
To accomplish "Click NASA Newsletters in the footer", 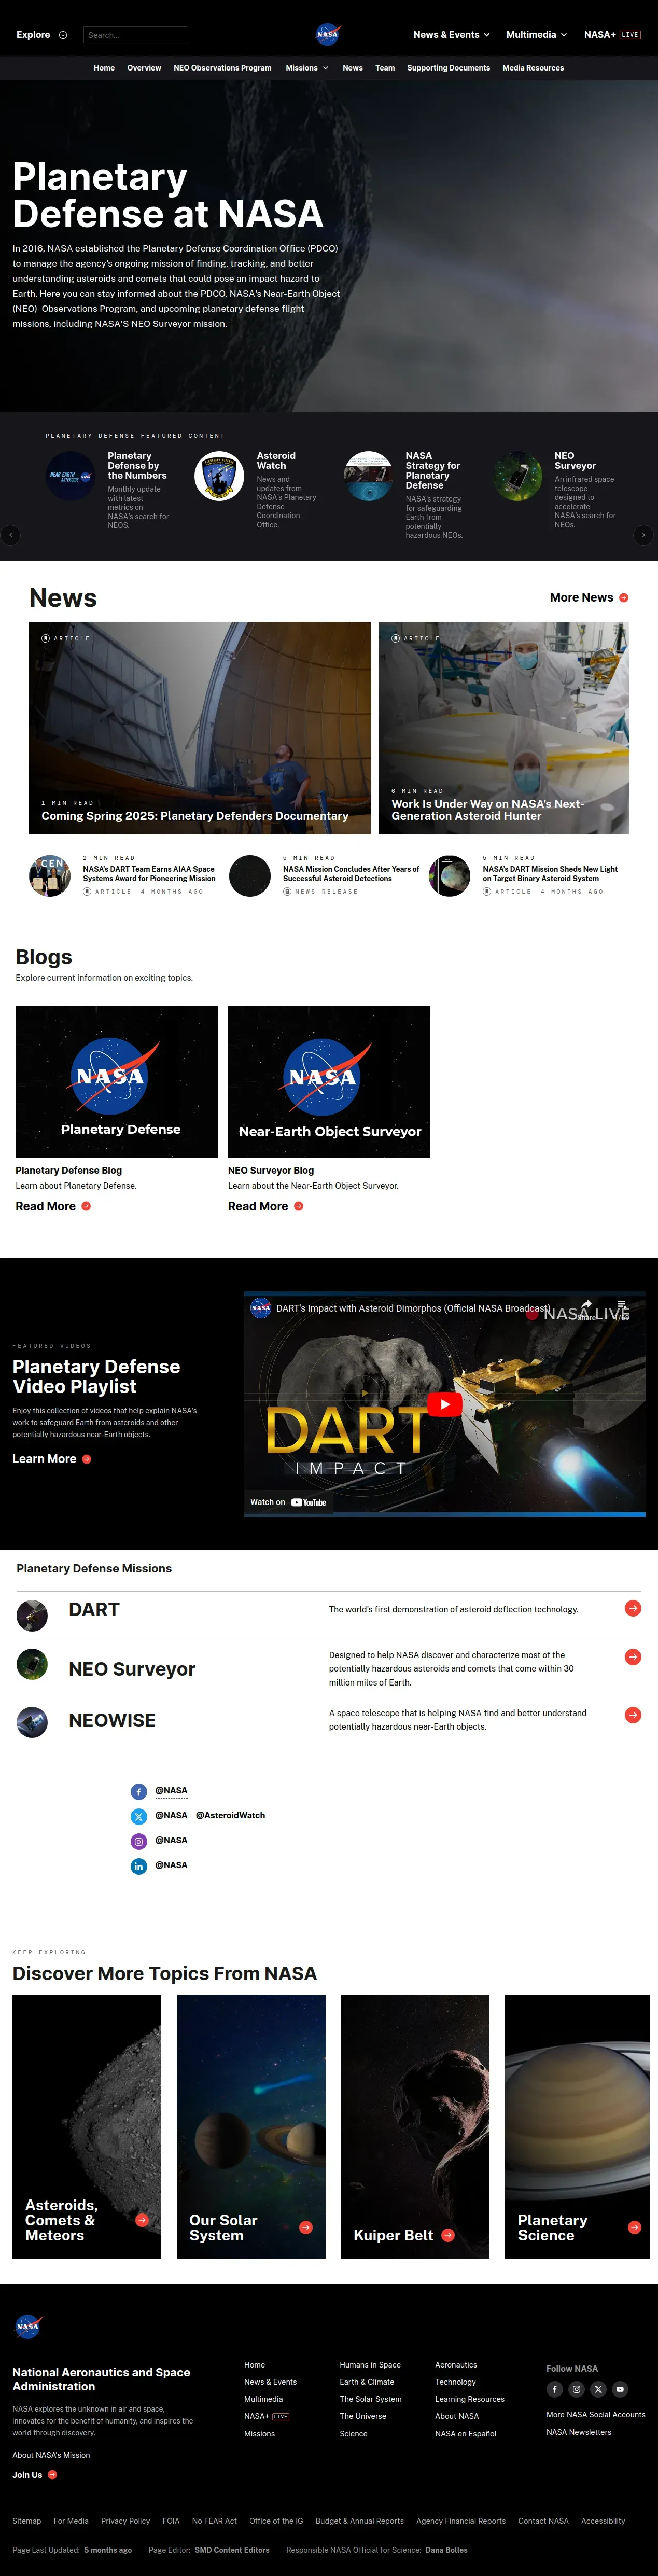I will (579, 2432).
